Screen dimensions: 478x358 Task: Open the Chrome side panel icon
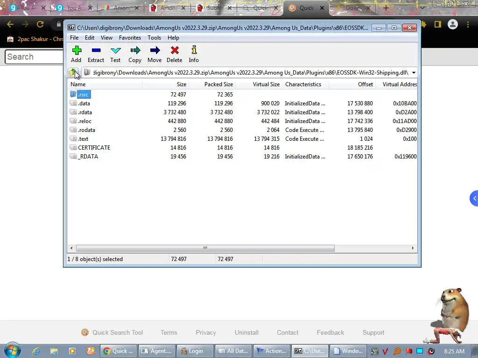[438, 24]
